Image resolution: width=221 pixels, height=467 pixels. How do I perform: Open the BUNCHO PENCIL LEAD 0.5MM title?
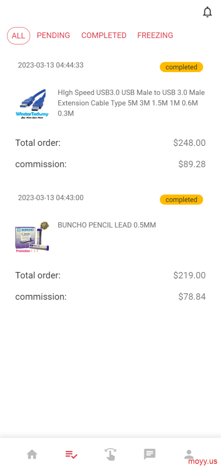(x=107, y=225)
